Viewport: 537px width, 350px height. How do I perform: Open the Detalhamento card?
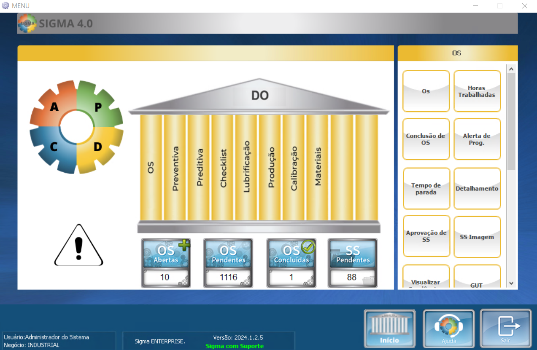[477, 188]
